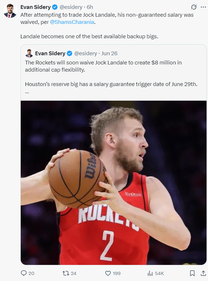This screenshot has width=208, height=281.
Task: Click the share icon on the tweet
Action: (x=203, y=273)
